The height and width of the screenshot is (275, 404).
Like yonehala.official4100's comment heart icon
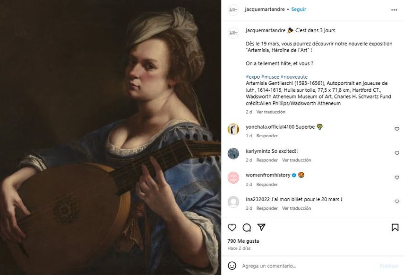coord(396,128)
